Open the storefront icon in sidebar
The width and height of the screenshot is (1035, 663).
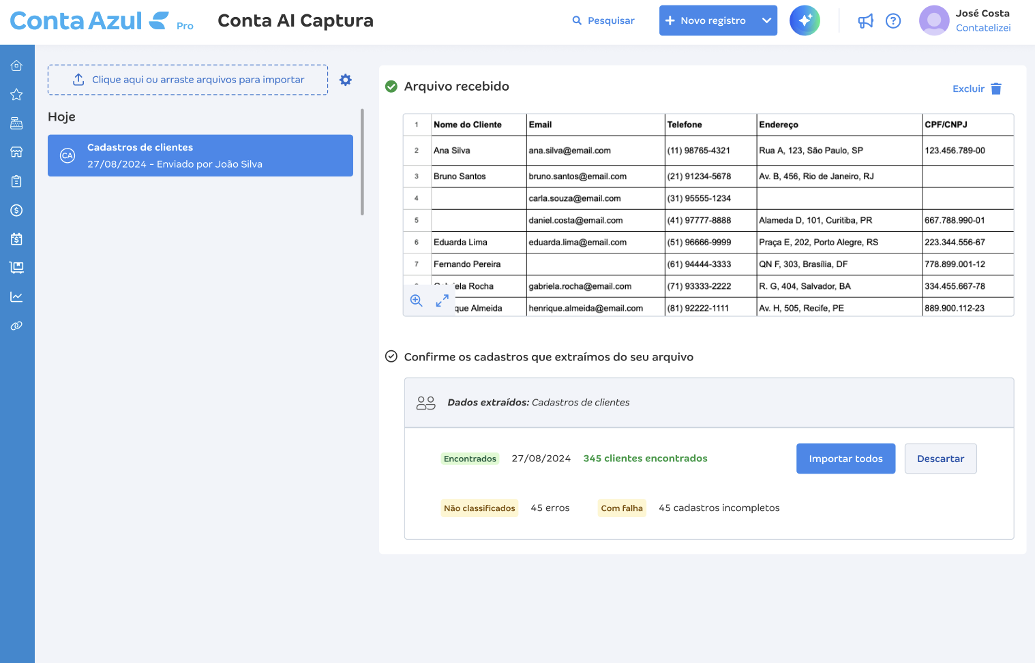[x=16, y=152]
